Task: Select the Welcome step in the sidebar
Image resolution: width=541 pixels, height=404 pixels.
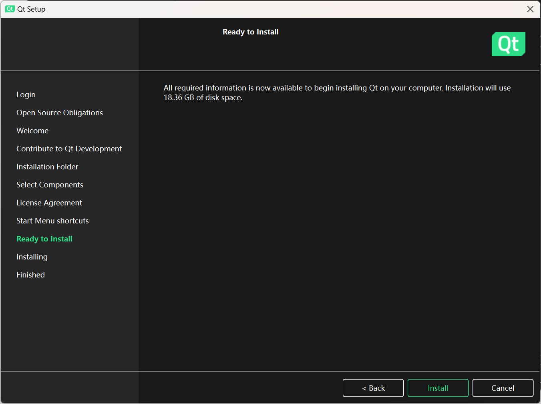Action: pyautogui.click(x=32, y=131)
